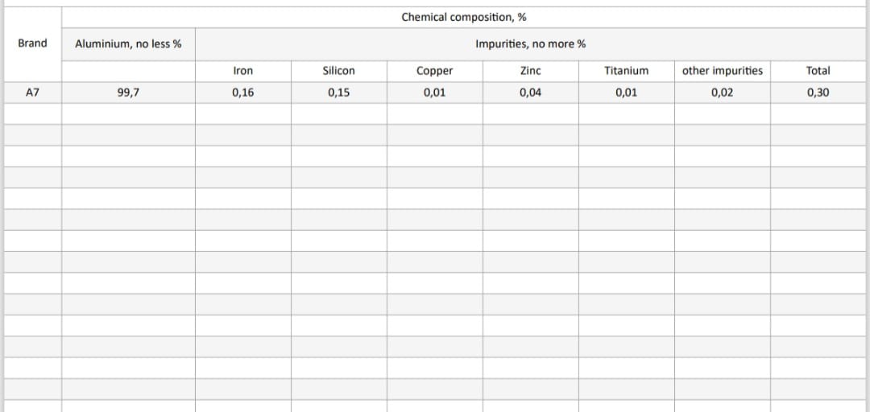
Task: Select the 0,15 silicon value cell
Action: 339,93
